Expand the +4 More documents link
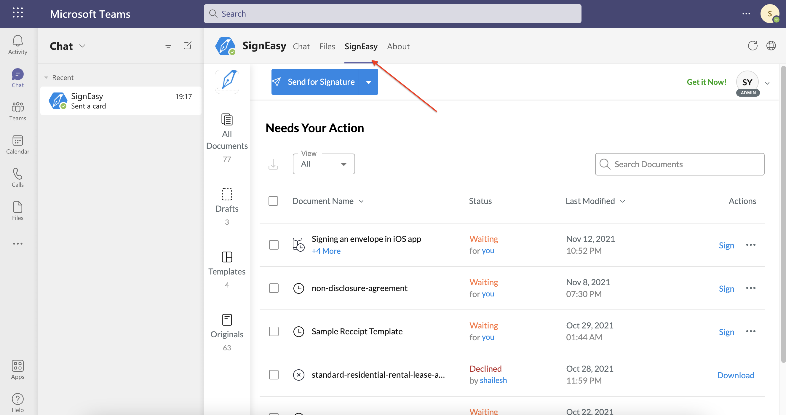 point(326,251)
